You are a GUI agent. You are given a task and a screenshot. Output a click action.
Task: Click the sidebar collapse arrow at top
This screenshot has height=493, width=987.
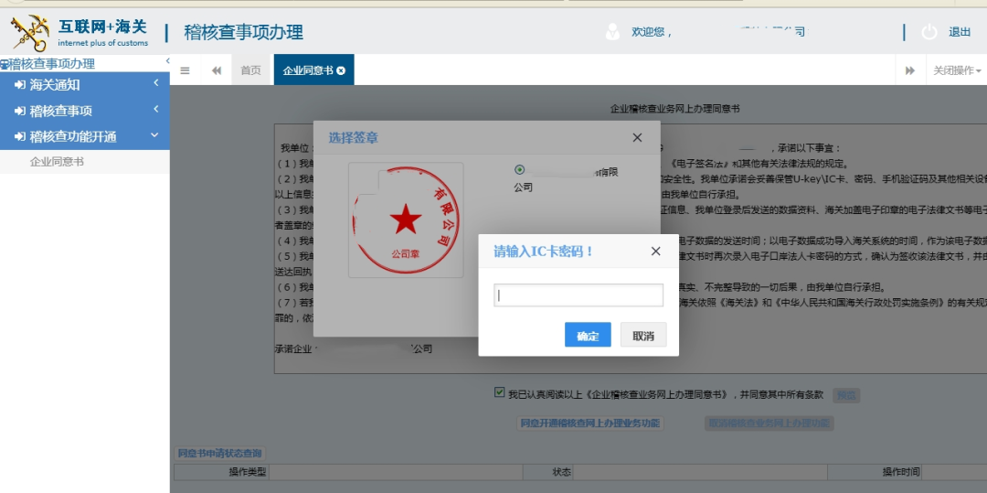pyautogui.click(x=167, y=60)
